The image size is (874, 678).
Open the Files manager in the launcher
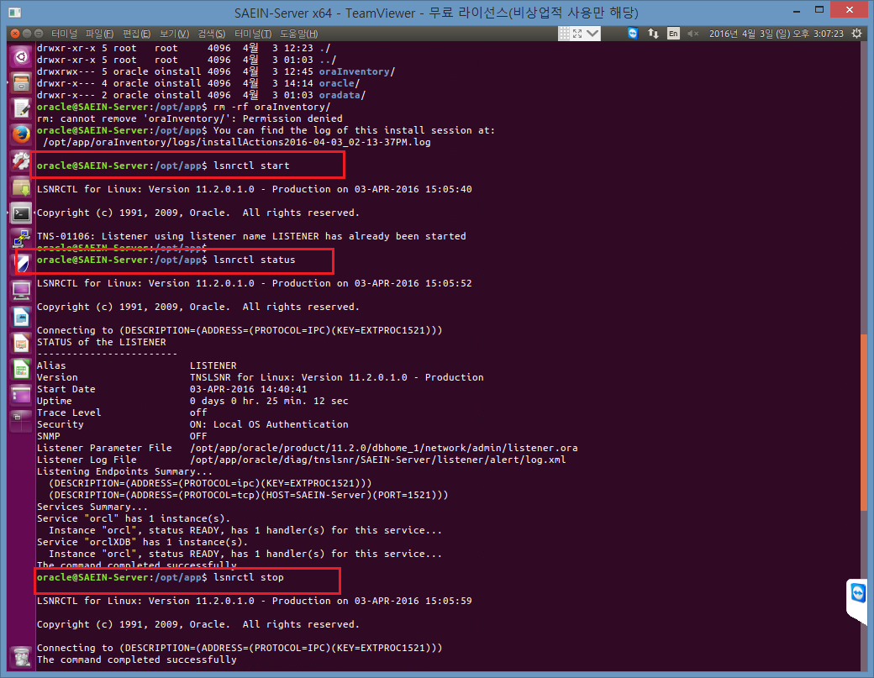point(21,82)
